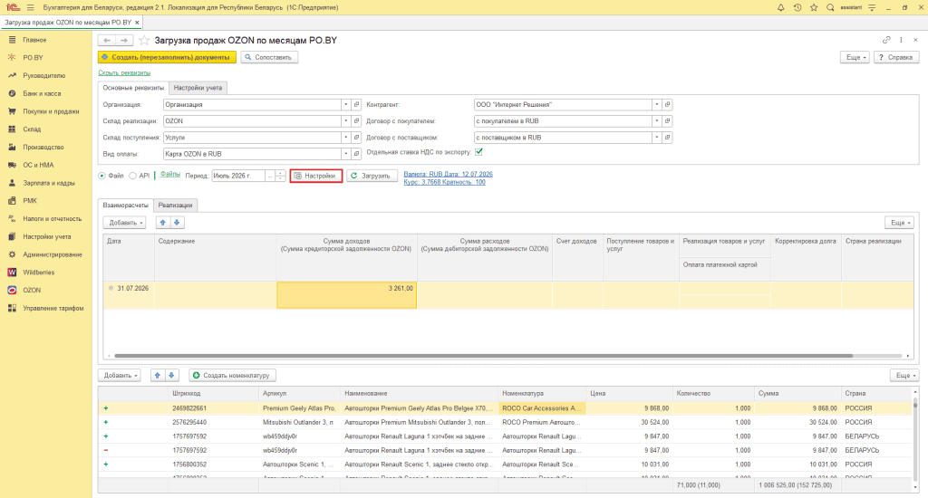Open Администрирование section
The height and width of the screenshot is (498, 928).
tap(52, 254)
